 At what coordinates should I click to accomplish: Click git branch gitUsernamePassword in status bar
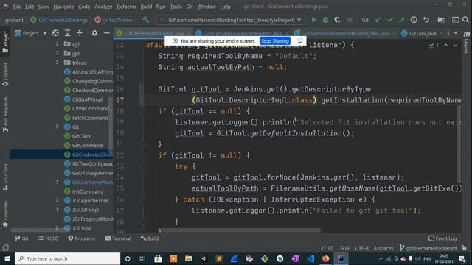pos(428,248)
